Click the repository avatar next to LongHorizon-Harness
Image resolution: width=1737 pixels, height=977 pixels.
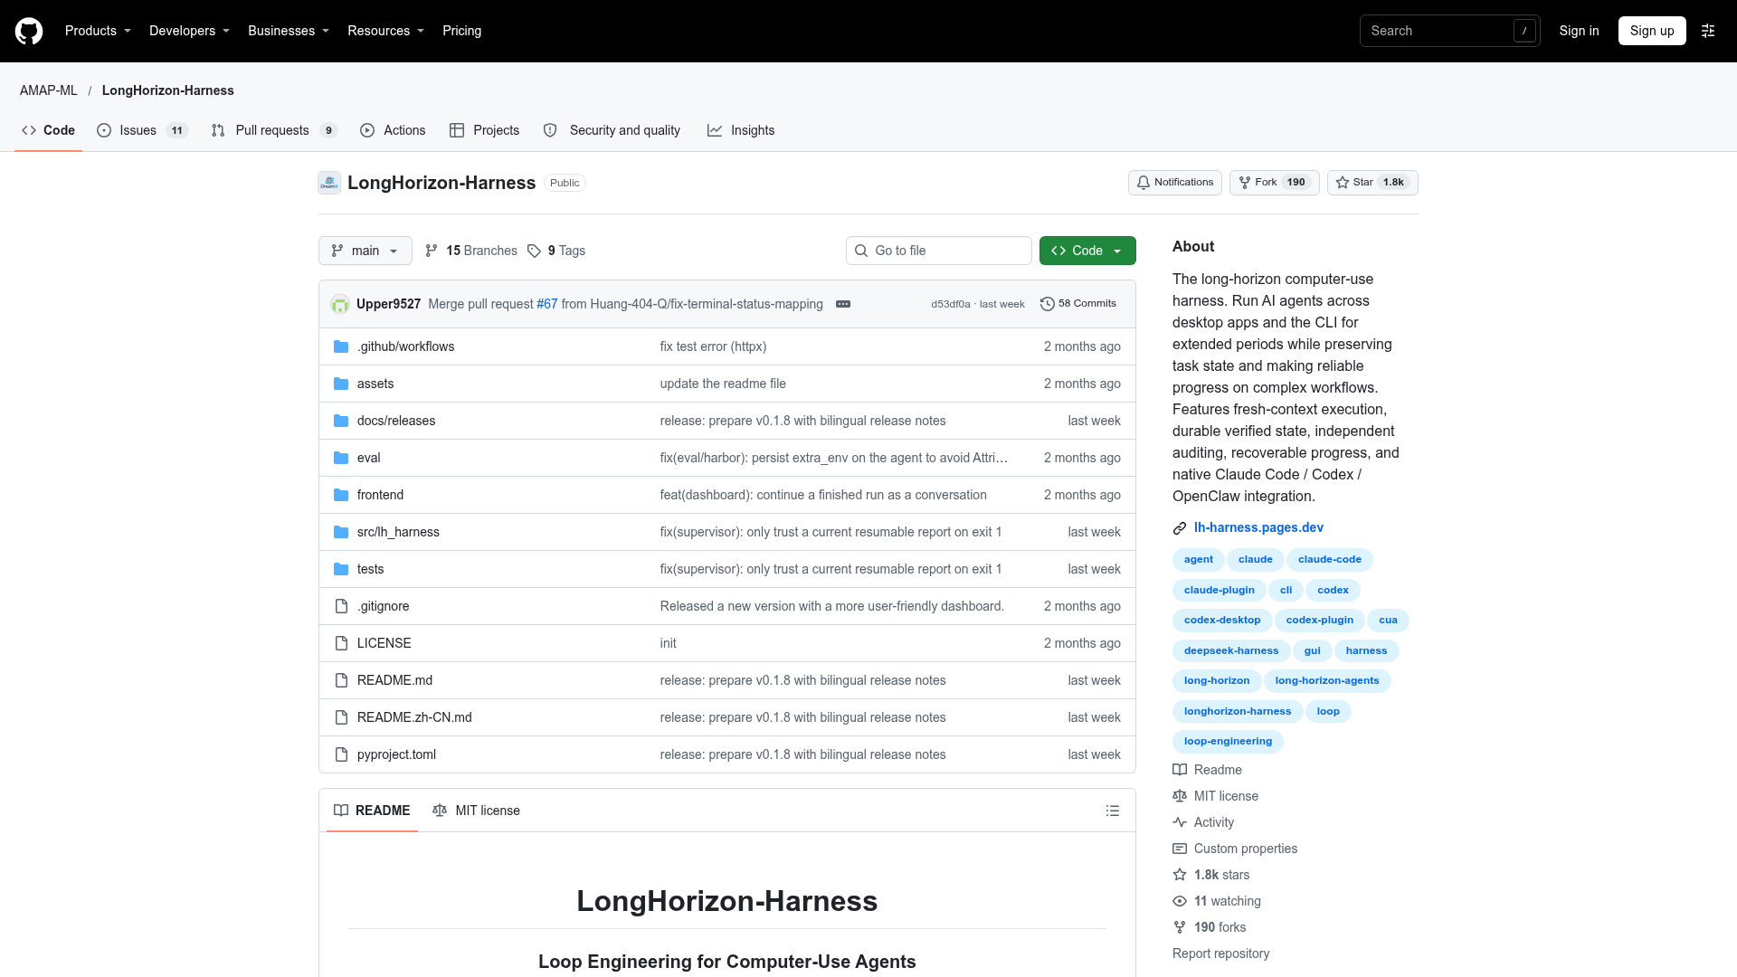tap(329, 183)
